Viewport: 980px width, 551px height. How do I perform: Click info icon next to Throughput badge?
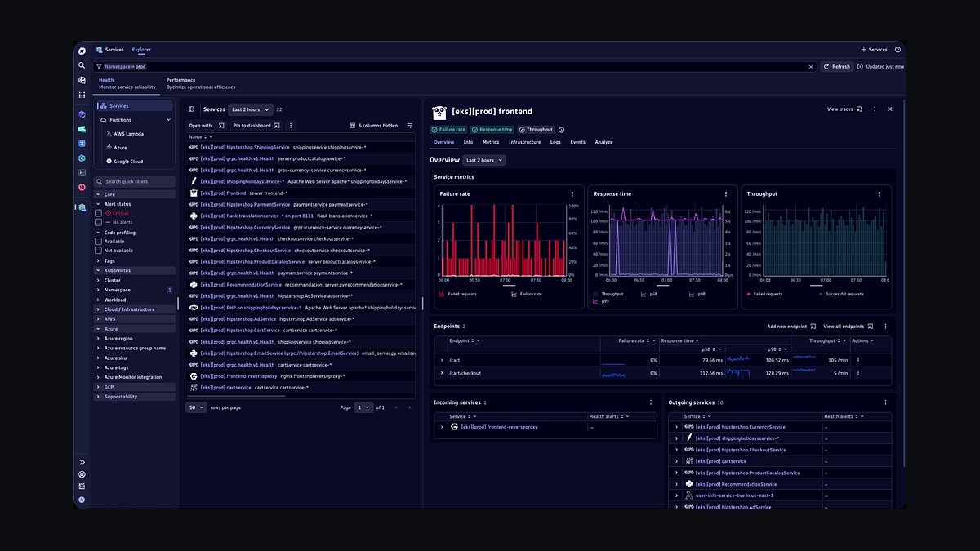(561, 130)
